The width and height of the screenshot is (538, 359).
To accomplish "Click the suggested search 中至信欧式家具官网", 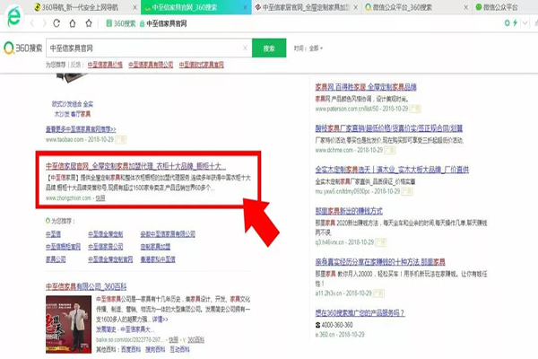I will tap(202, 65).
